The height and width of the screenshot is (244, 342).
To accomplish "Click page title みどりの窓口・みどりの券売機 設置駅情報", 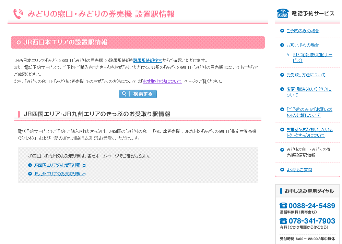I will 101,14.
